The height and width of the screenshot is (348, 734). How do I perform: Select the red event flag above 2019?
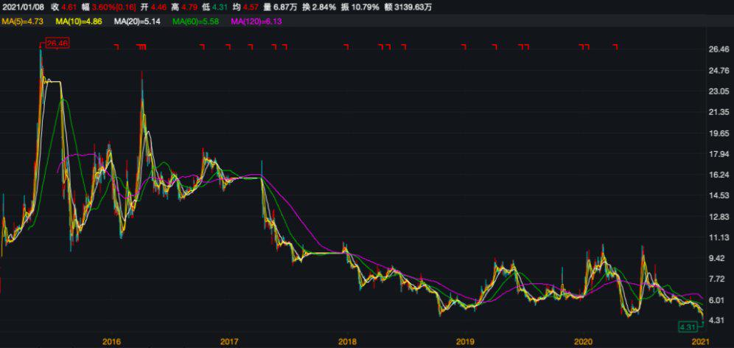(464, 47)
